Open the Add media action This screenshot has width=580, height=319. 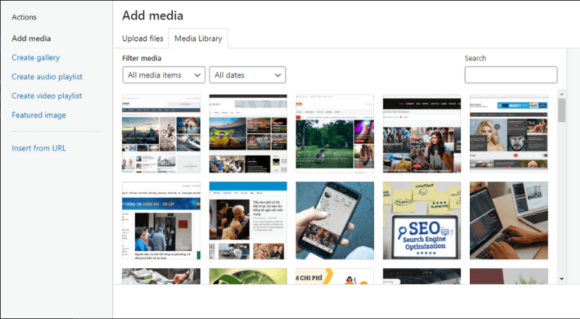pyautogui.click(x=31, y=38)
